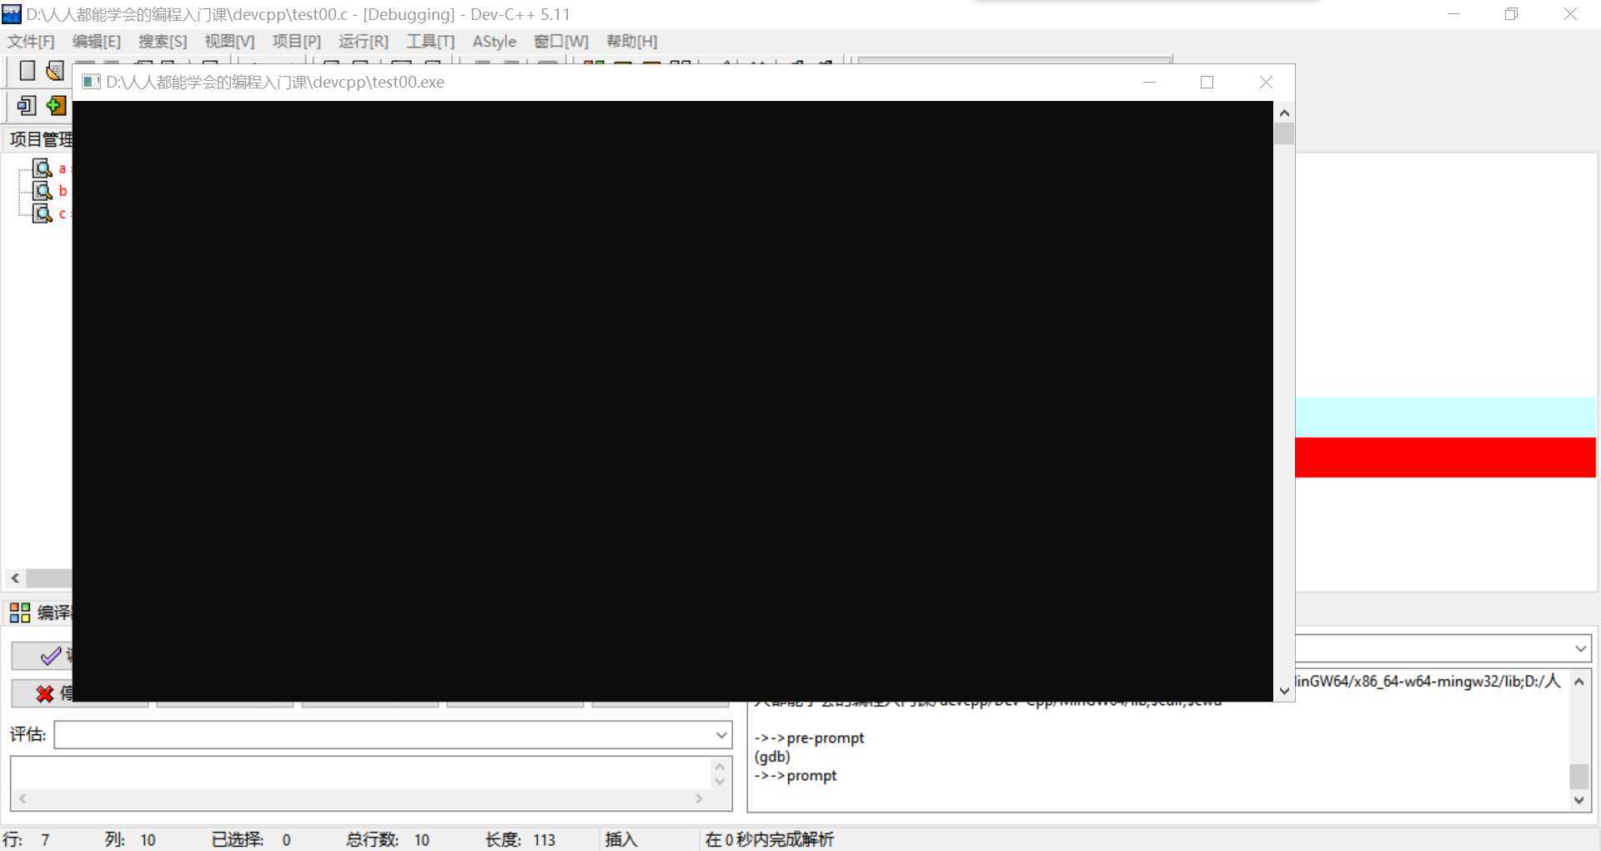Viewport: 1601px width, 851px height.
Task: Select watch variable b in debug tree
Action: pyautogui.click(x=63, y=191)
